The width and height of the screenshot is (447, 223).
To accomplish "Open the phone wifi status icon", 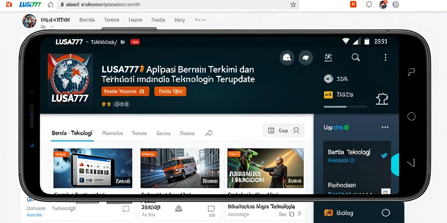I will pyautogui.click(x=346, y=41).
